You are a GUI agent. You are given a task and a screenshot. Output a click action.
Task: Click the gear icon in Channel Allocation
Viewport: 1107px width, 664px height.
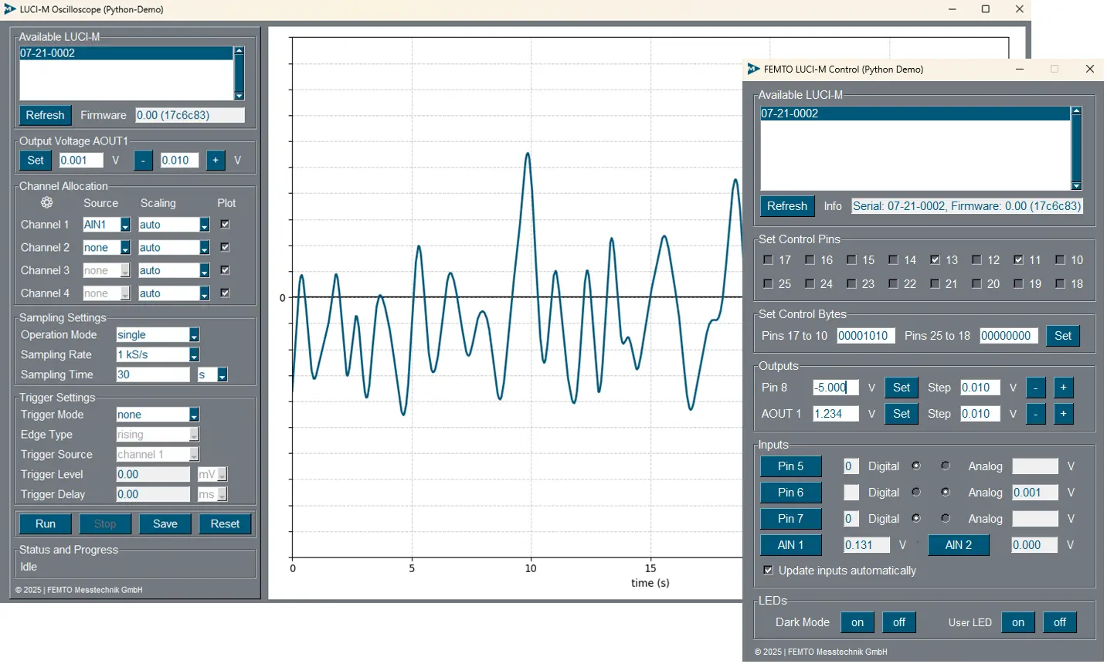(x=46, y=202)
